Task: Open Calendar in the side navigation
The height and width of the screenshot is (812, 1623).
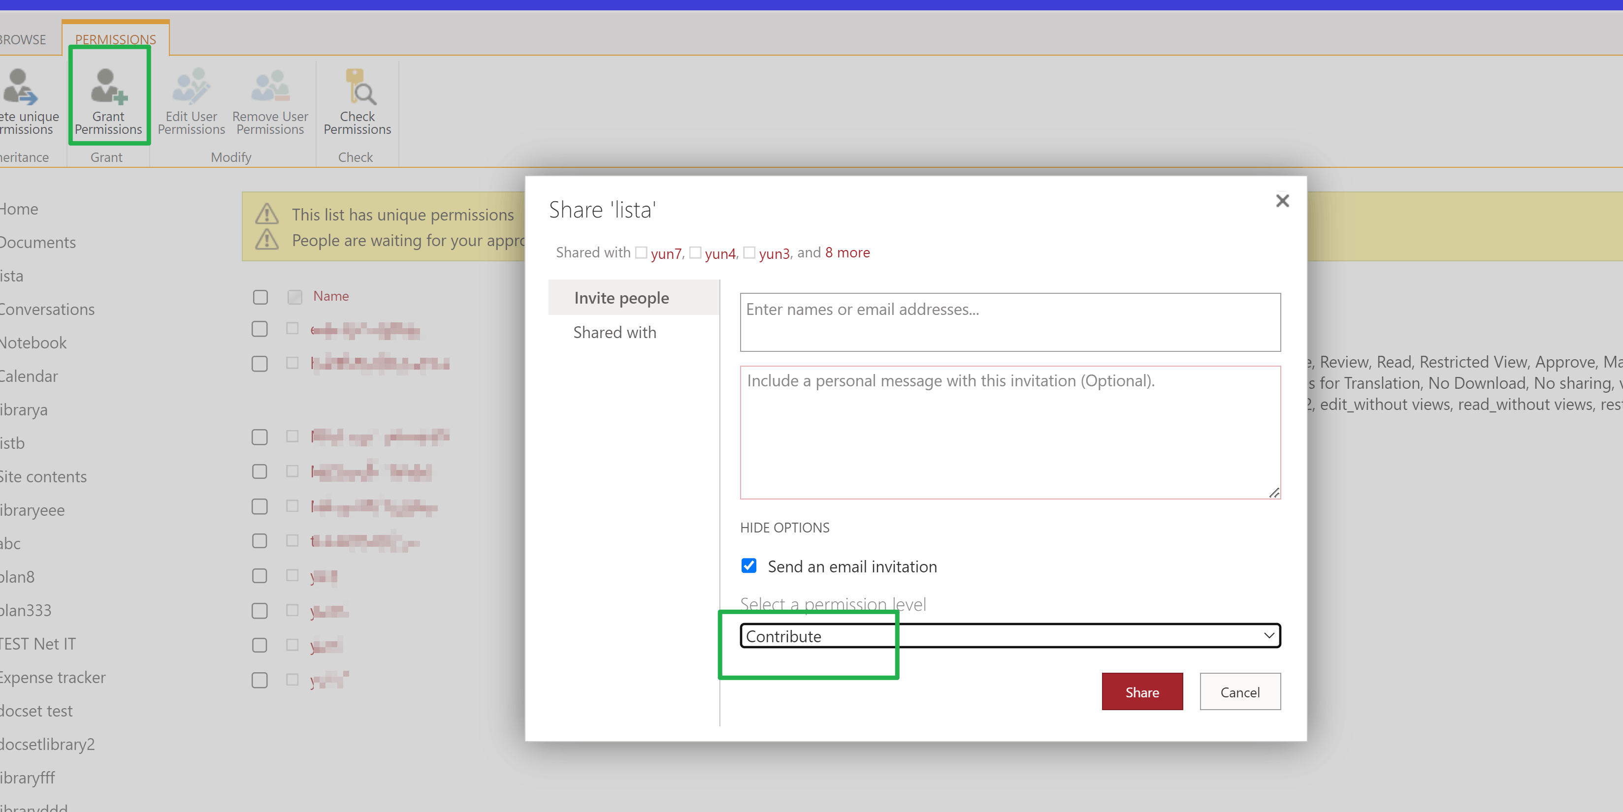Action: [x=29, y=376]
